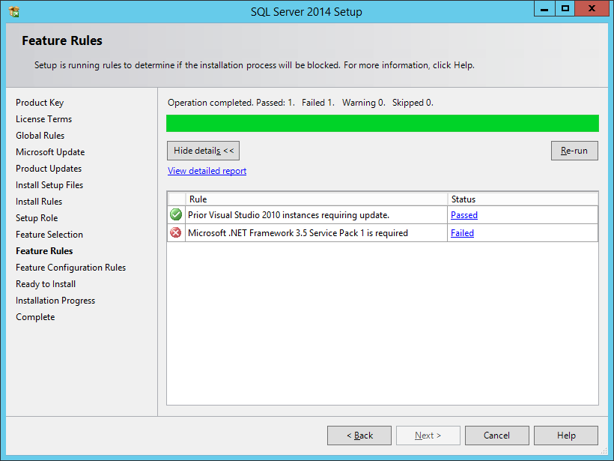Select Product Key step in sidebar
Screen dimensions: 614x461
(x=40, y=103)
